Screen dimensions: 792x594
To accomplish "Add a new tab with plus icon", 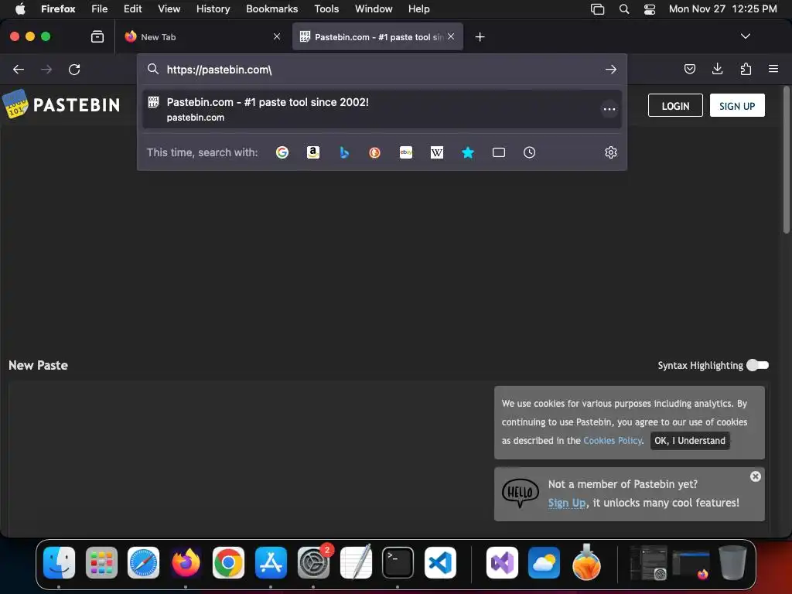I will 480,37.
